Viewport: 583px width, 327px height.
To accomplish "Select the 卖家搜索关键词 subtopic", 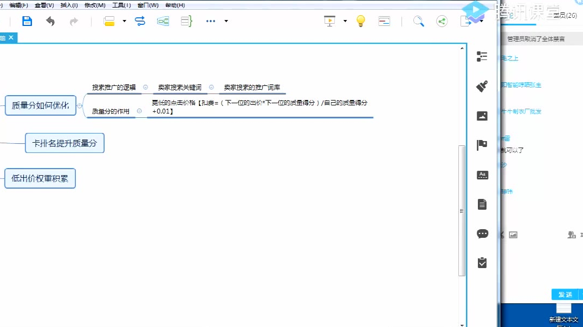I will tap(179, 88).
